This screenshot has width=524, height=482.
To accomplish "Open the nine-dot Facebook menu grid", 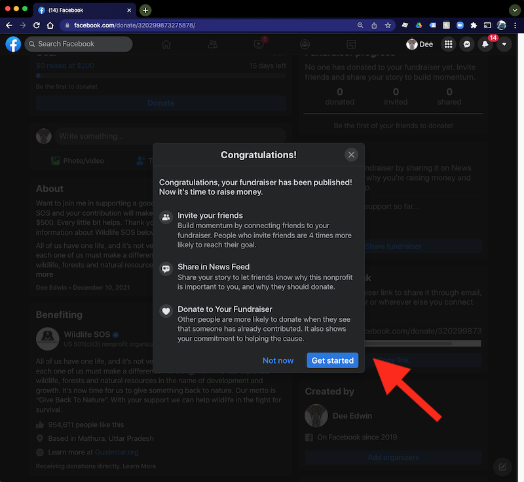I will click(448, 44).
